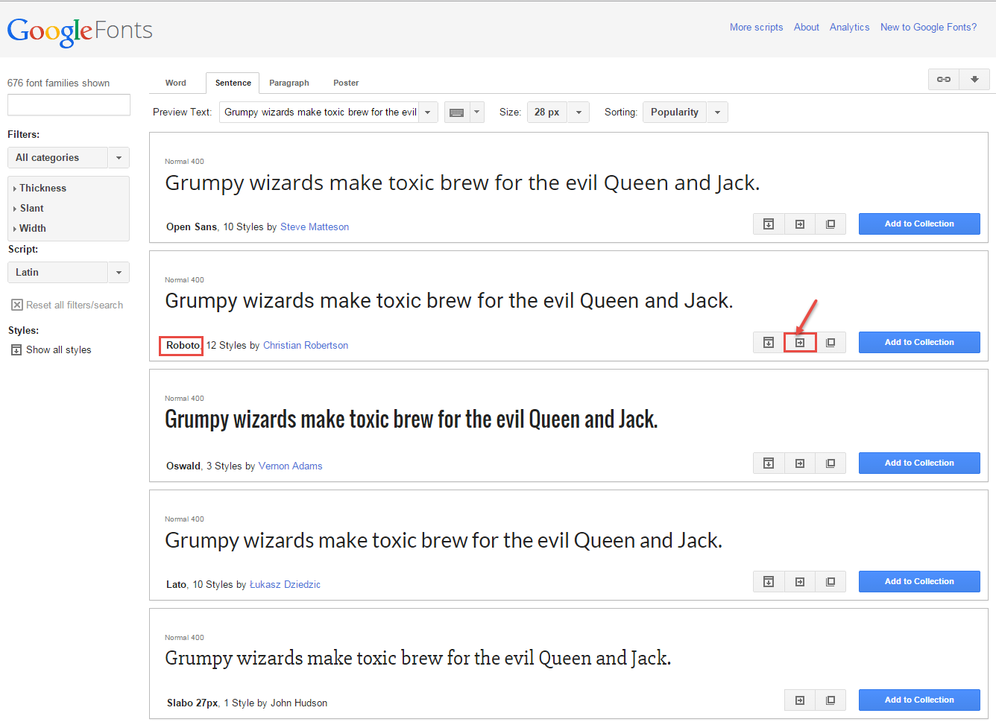The width and height of the screenshot is (996, 722).
Task: Click the pop-out icon for Oswald
Action: pos(830,463)
